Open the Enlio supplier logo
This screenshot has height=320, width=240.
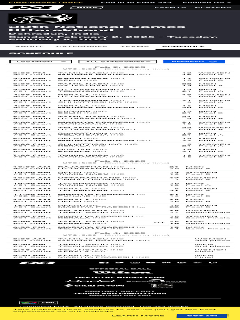tap(94, 286)
